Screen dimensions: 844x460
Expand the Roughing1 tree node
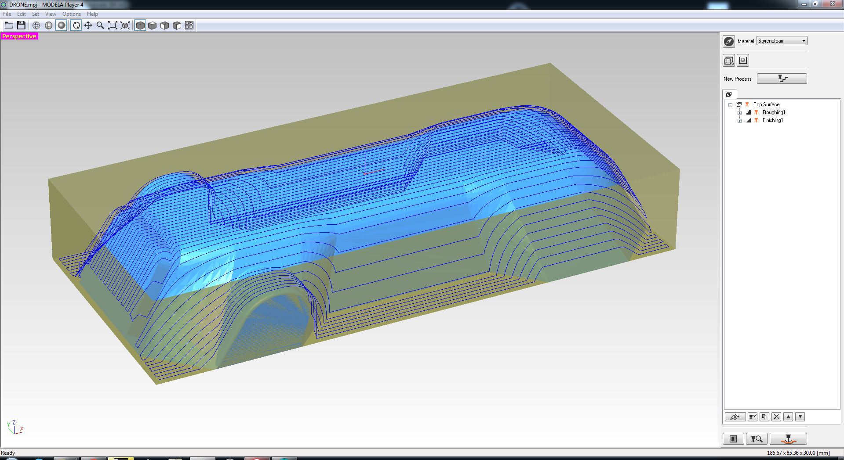point(739,113)
